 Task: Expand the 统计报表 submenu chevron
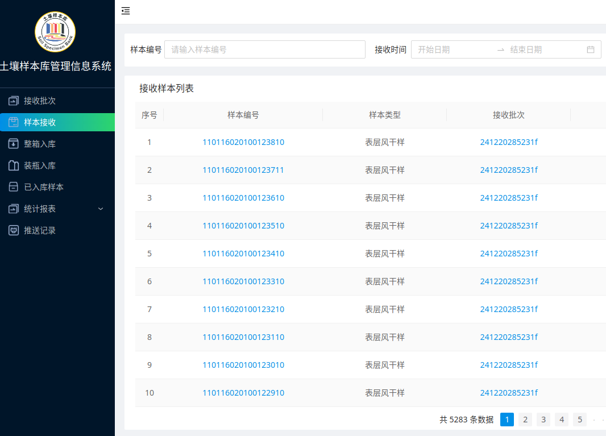101,209
